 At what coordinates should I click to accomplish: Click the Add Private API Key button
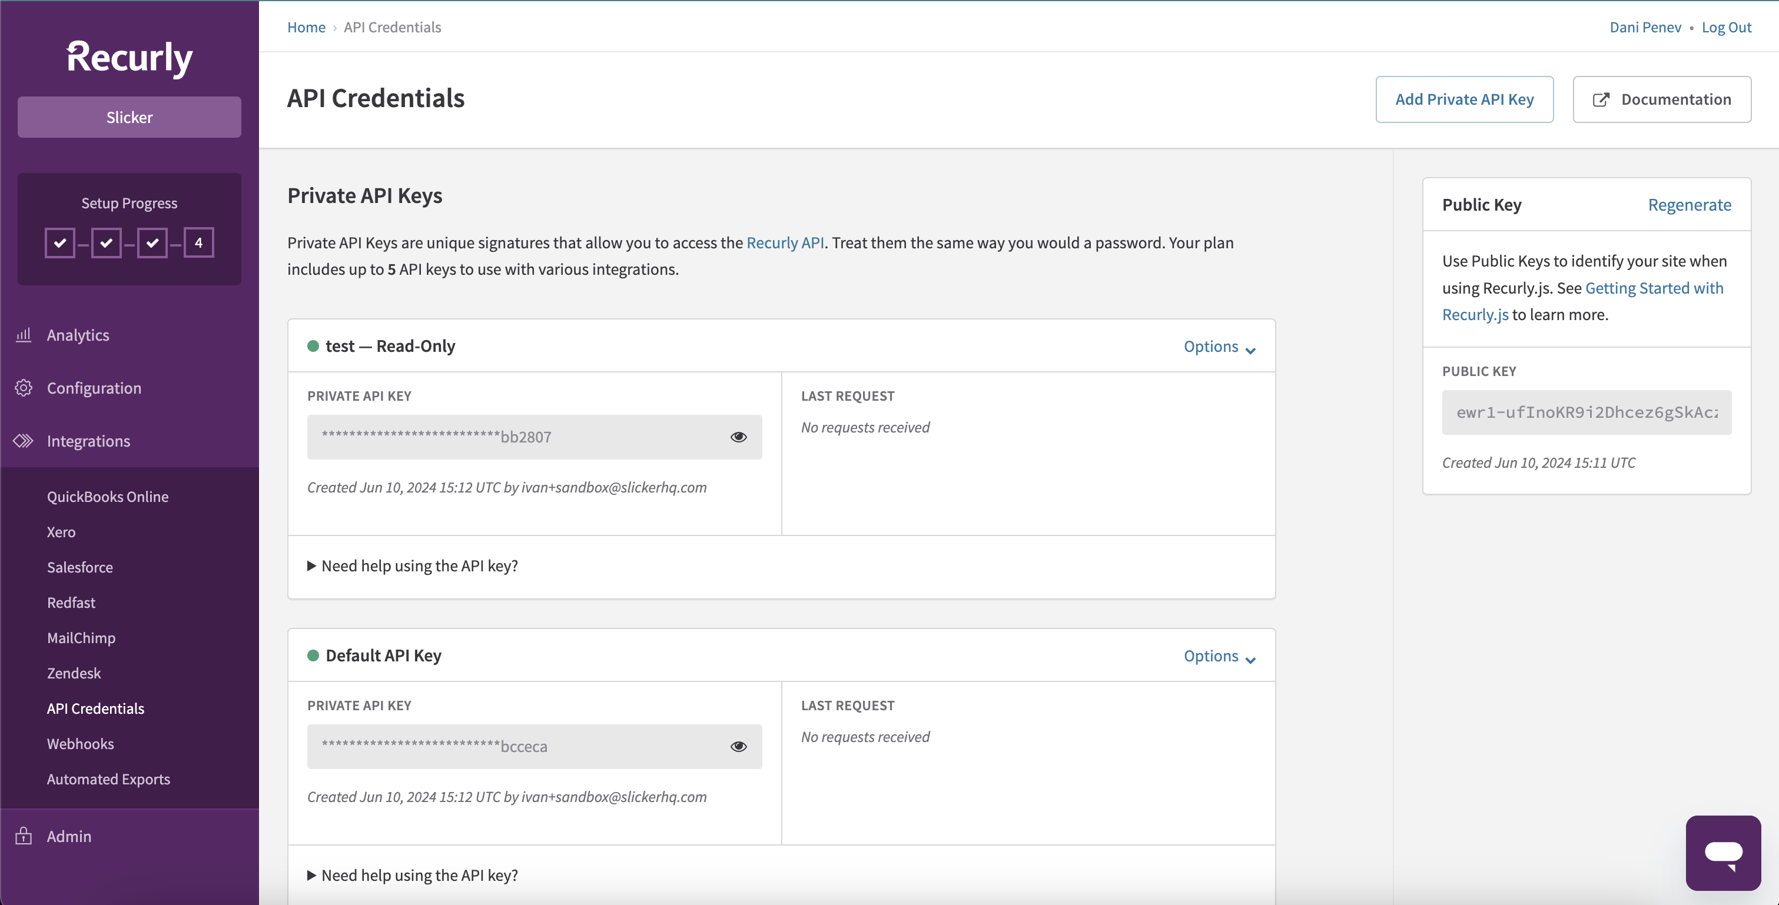(x=1465, y=99)
